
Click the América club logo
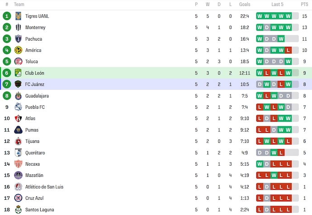point(19,50)
